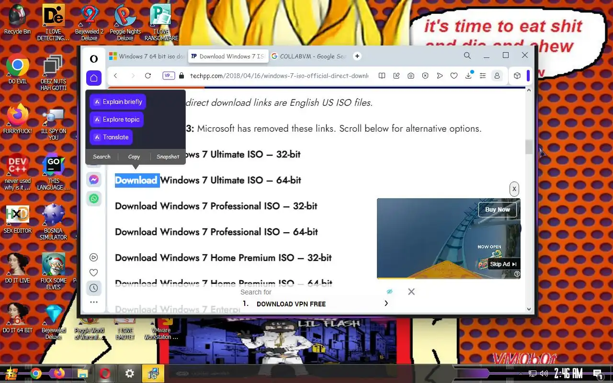Open Windows 7 Ultimate ISO 64-bit link

point(208,180)
